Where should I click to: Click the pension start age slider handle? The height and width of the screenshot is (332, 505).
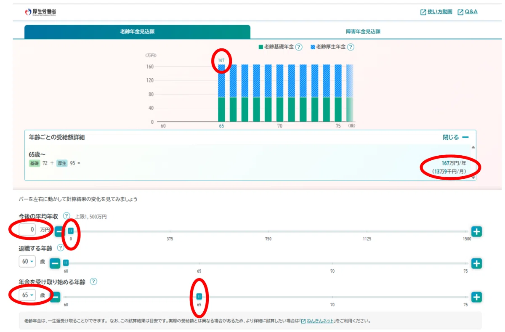199,297
